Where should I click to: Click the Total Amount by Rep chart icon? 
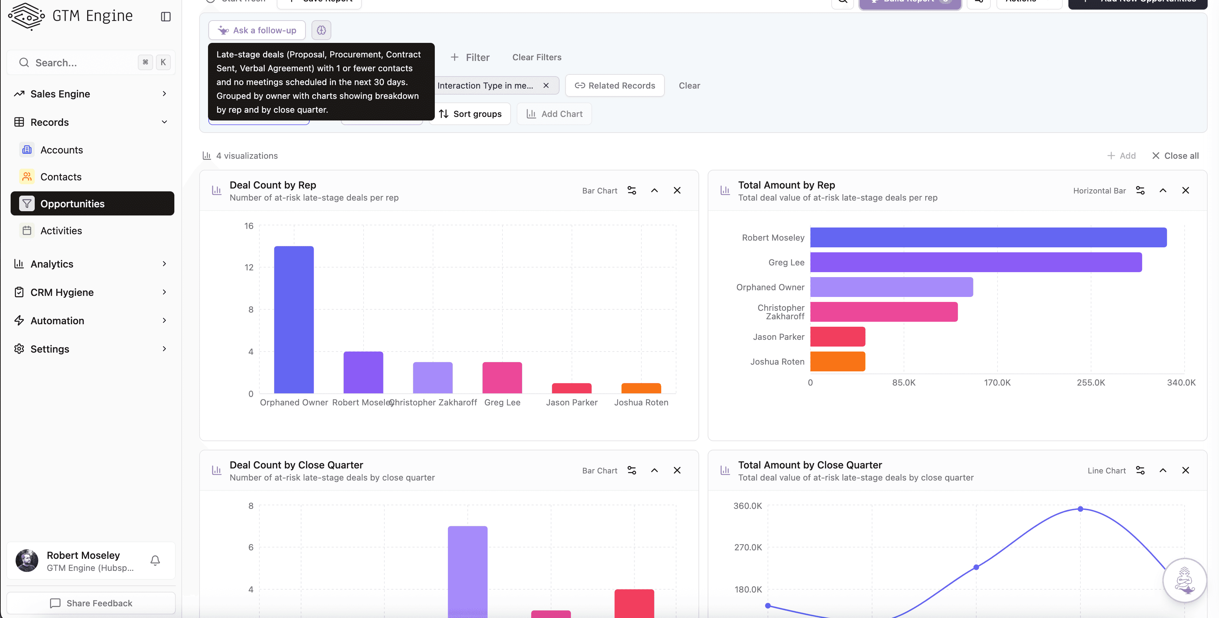pos(725,190)
